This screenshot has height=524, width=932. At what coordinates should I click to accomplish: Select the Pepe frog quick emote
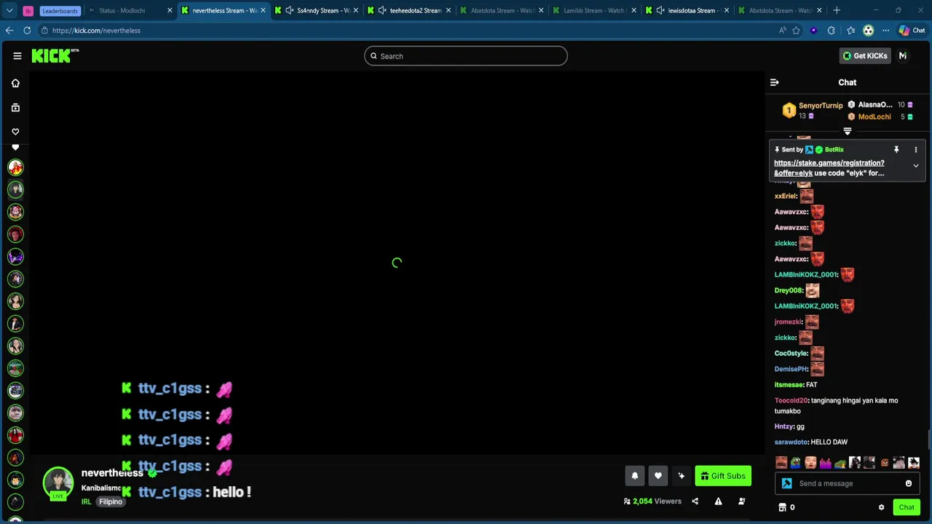click(x=796, y=463)
